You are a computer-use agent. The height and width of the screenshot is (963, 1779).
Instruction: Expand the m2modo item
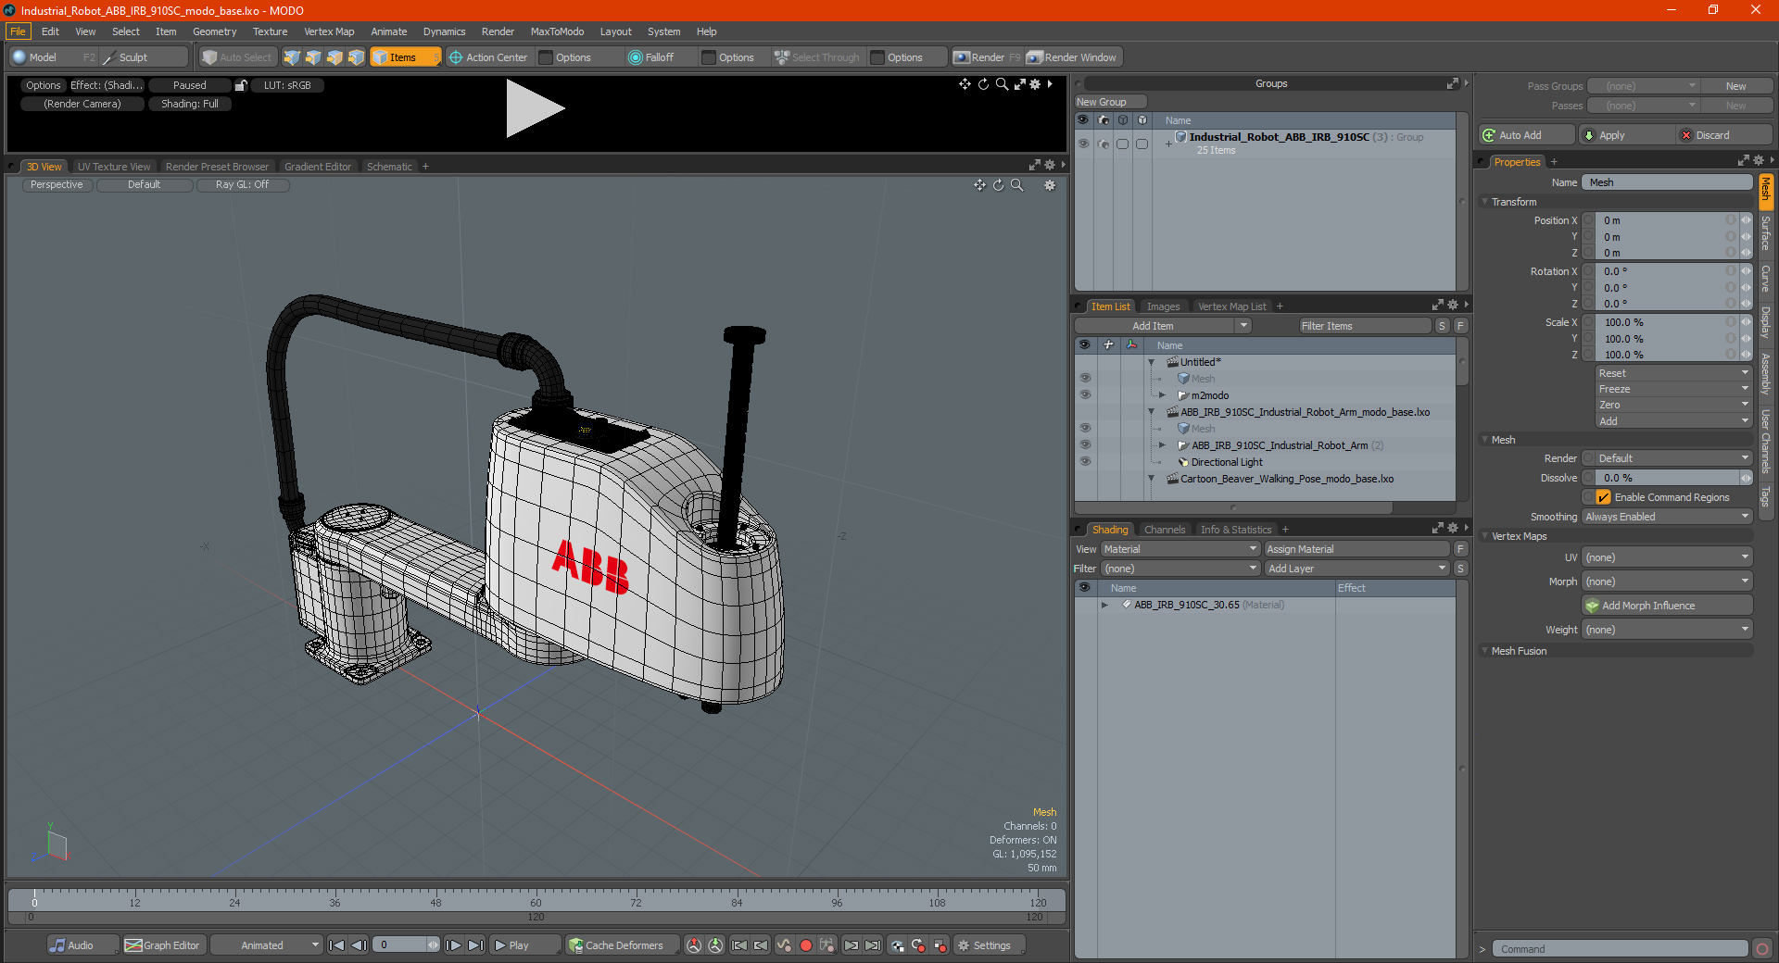[x=1163, y=395]
